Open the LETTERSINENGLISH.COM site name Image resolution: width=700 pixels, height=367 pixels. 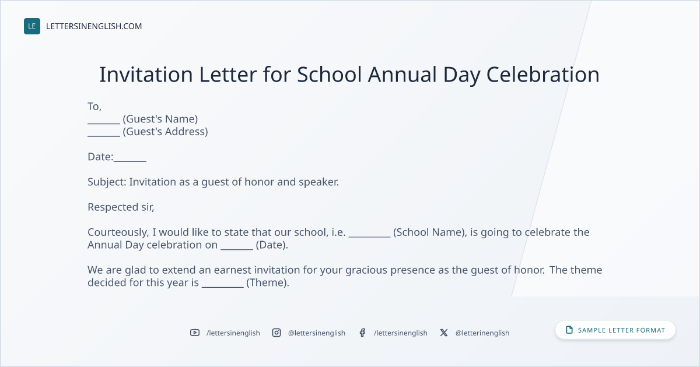94,26
